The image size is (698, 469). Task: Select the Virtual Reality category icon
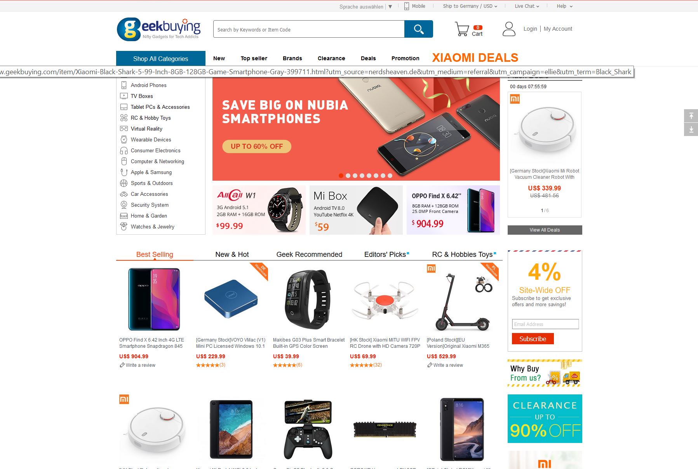tap(124, 129)
